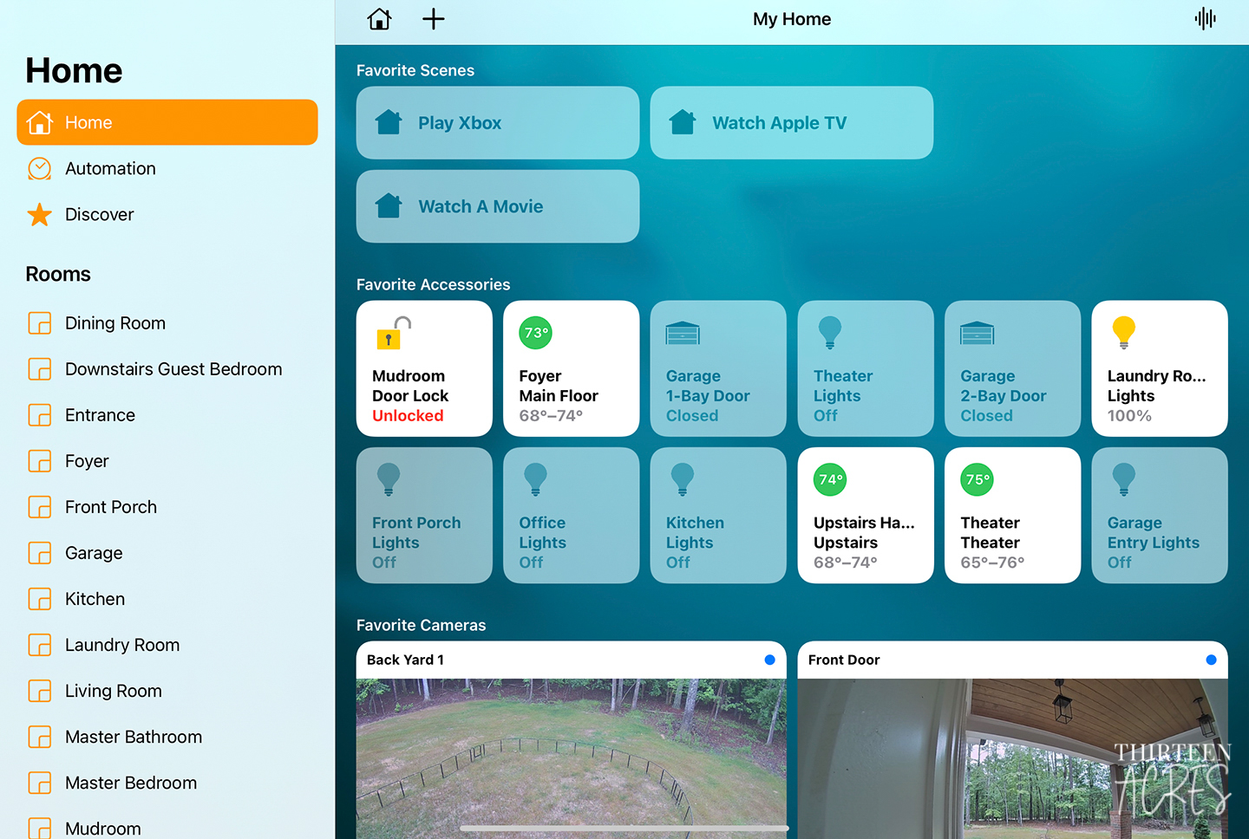Click Front Door blue status dot
The image size is (1249, 839).
[x=1211, y=660]
